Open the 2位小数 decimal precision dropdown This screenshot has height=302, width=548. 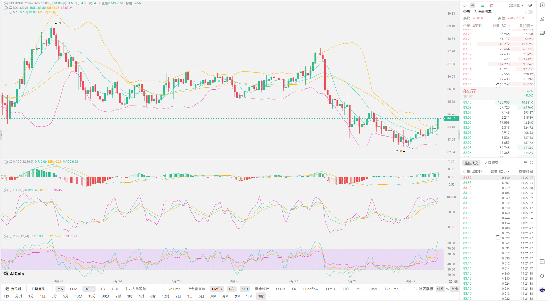516,5
